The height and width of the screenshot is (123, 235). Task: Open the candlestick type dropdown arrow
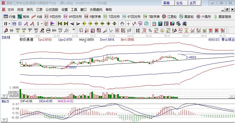pos(42,24)
